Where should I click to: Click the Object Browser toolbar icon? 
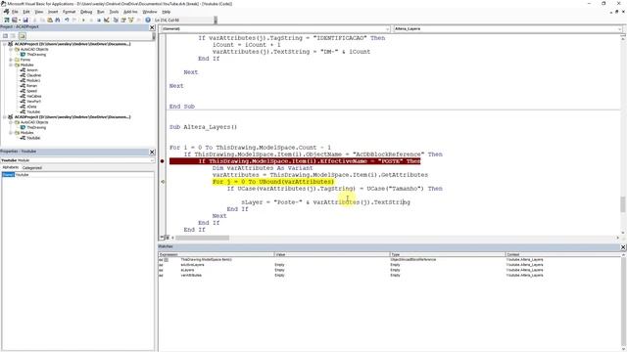pyautogui.click(x=130, y=20)
